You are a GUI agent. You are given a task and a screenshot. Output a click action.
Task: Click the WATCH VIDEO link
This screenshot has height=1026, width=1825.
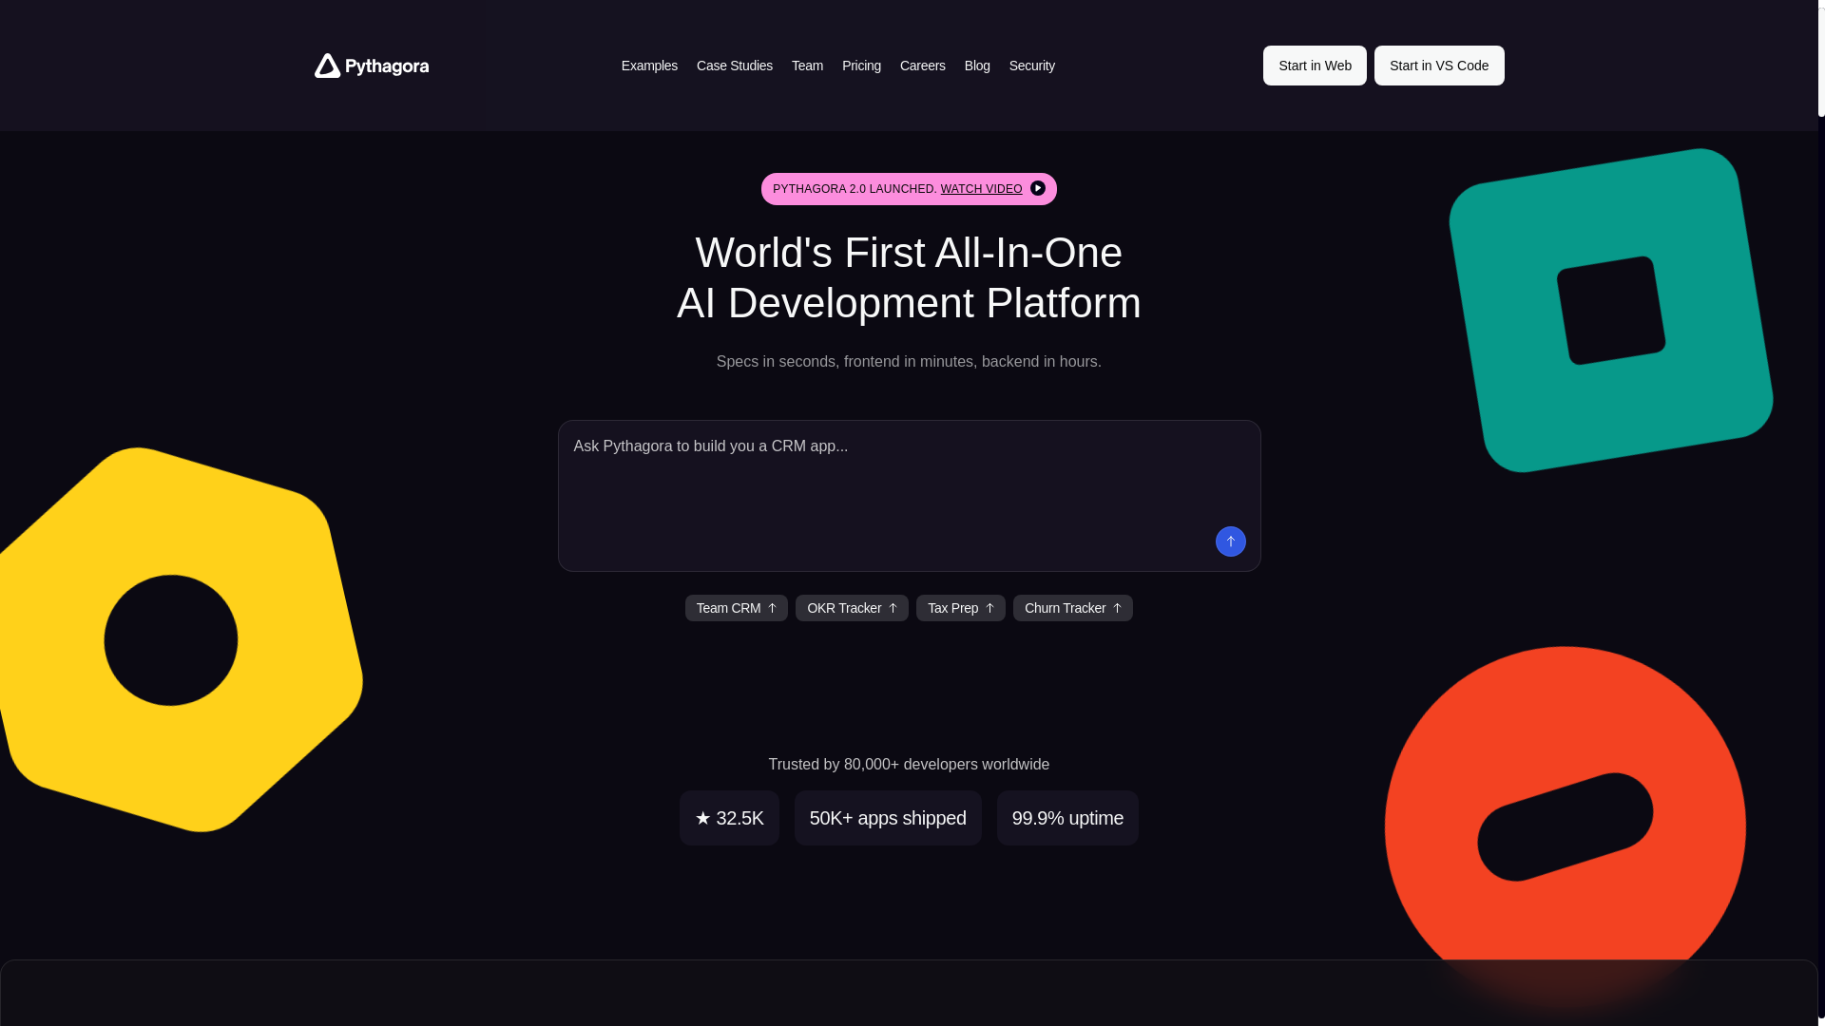click(x=981, y=189)
